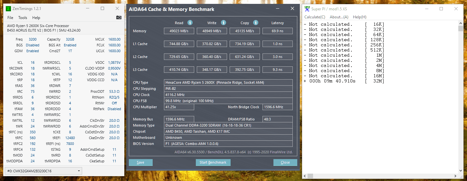This screenshot has height=181, width=467.
Task: Click the Close button in AIDA64
Action: click(x=285, y=162)
